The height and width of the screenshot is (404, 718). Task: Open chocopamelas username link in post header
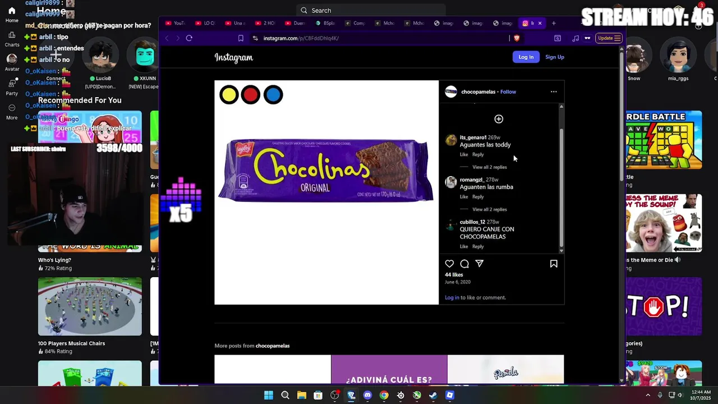[x=478, y=91]
